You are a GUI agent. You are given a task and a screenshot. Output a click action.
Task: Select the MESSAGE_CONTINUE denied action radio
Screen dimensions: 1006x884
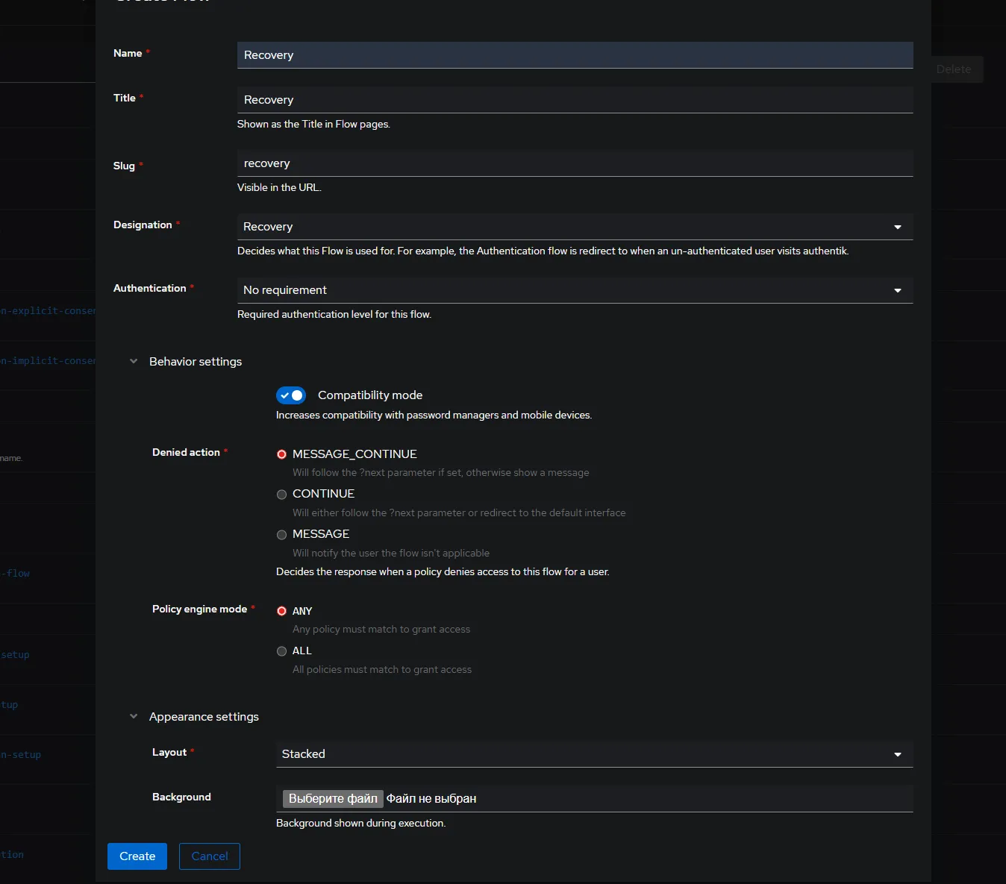[281, 454]
